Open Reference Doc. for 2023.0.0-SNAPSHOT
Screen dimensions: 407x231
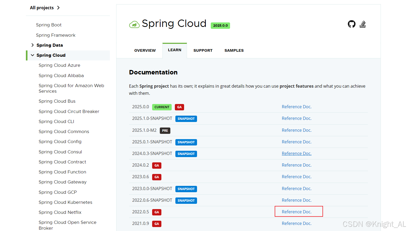297,188
